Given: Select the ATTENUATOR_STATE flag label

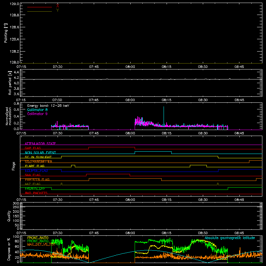Looking at the screenshot, I should tap(40, 144).
